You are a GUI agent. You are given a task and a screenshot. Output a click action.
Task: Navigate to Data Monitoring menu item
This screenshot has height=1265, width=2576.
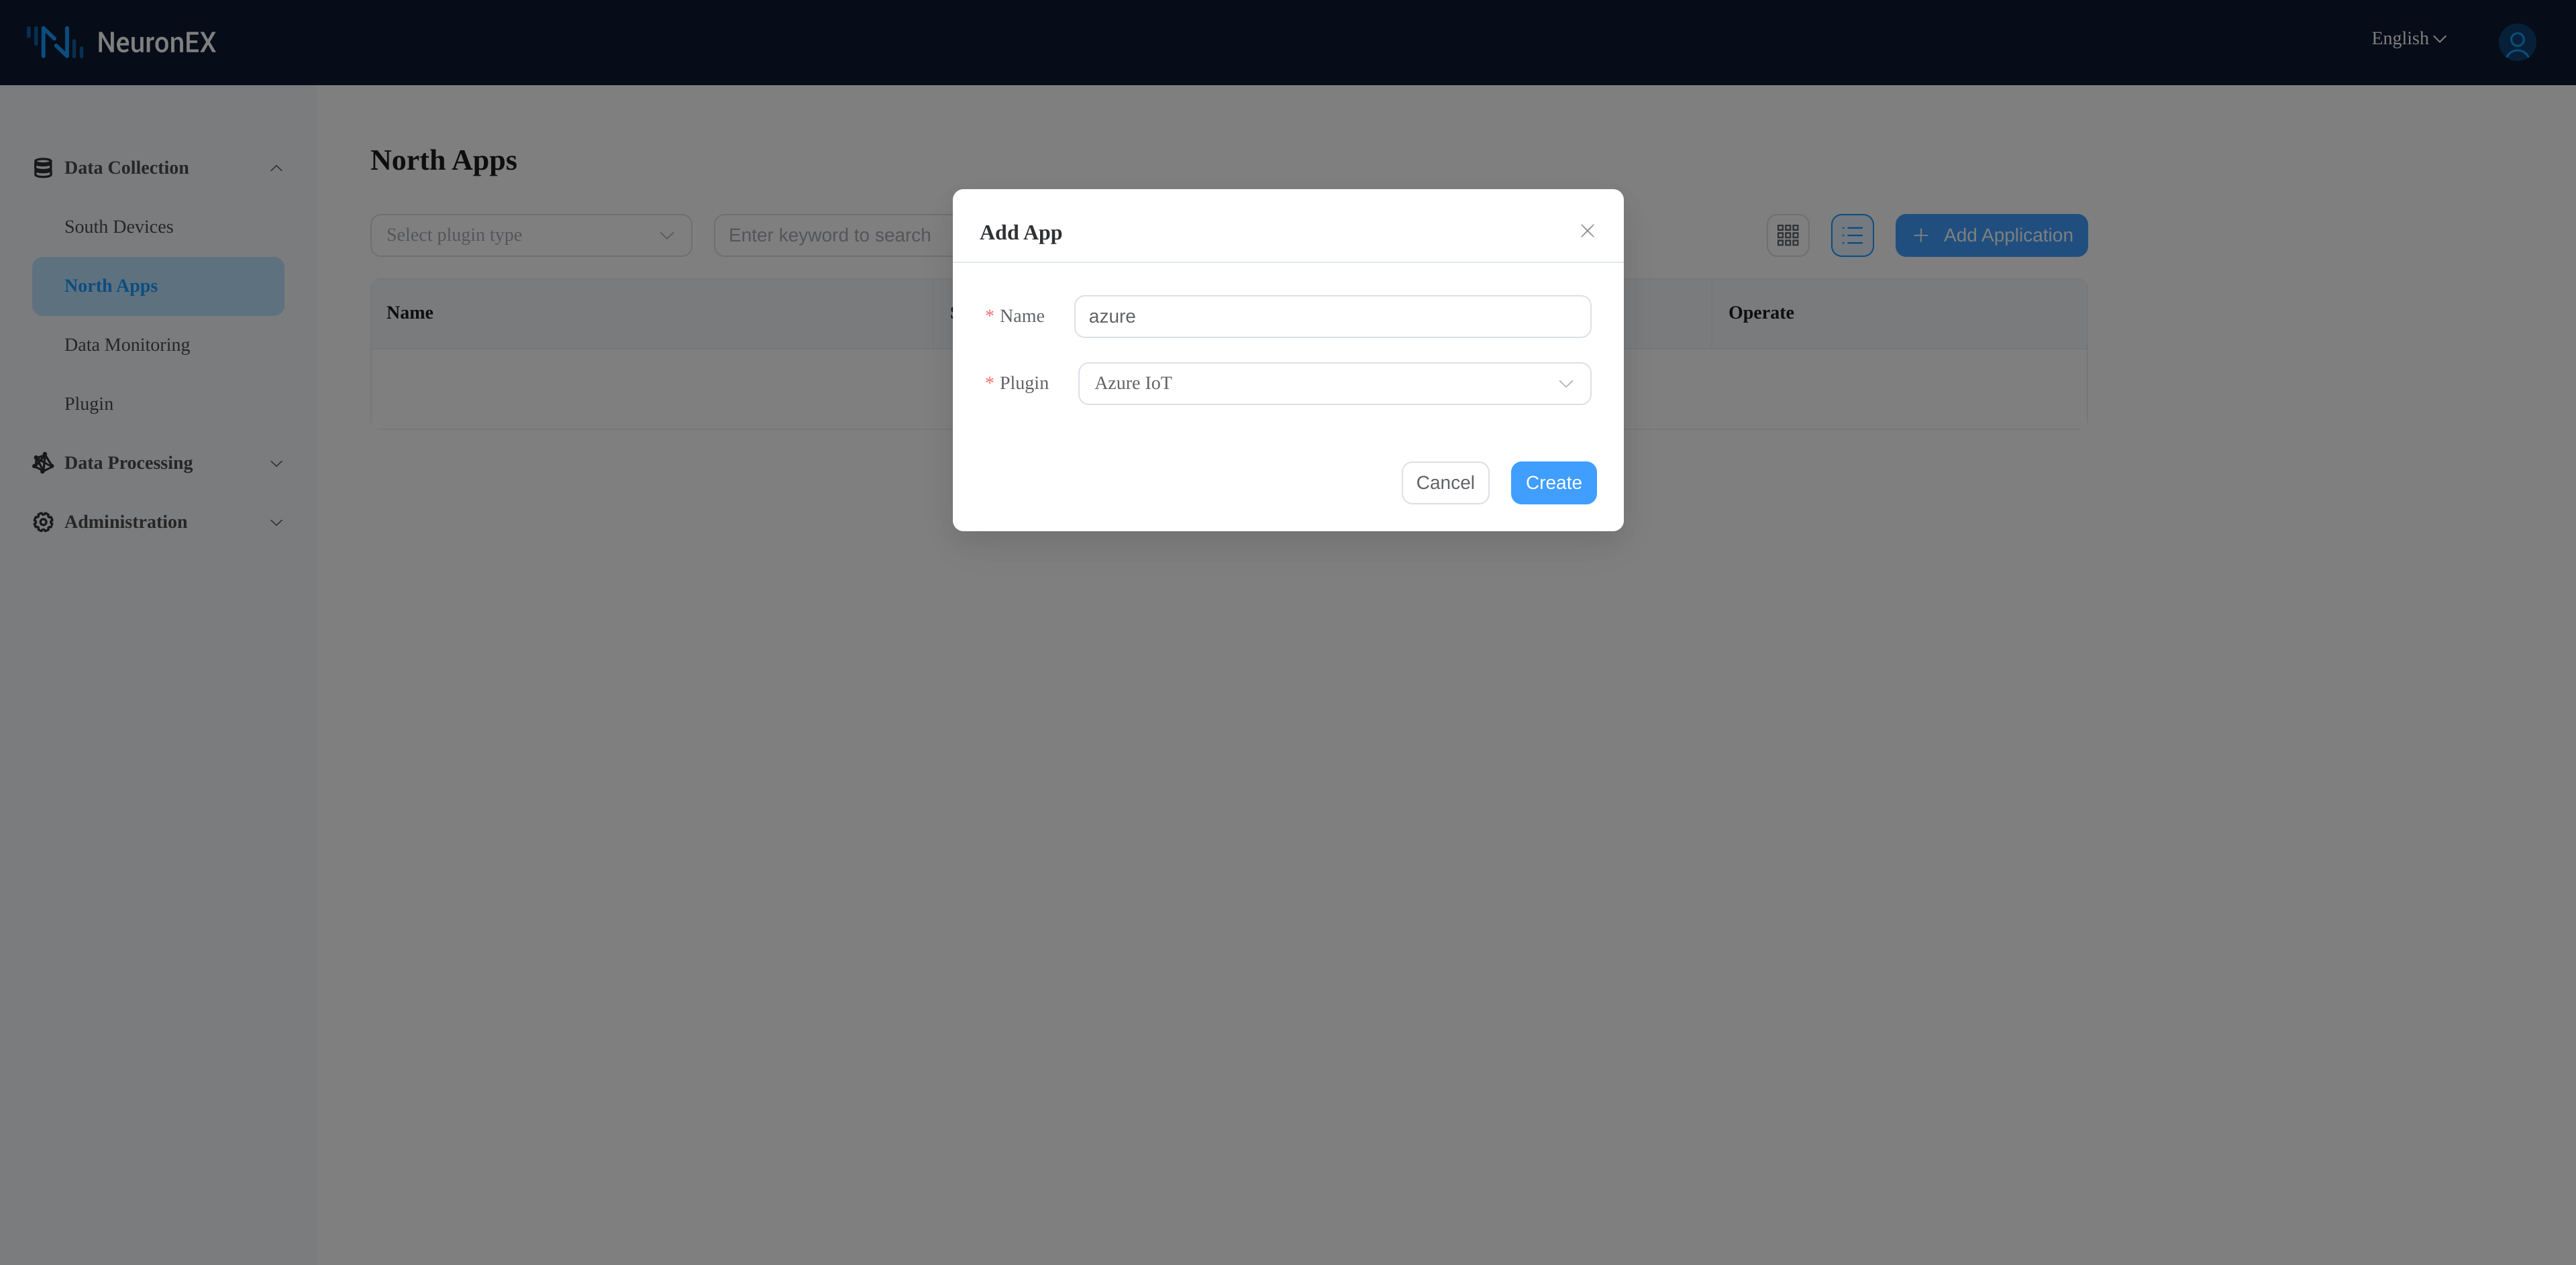(127, 345)
